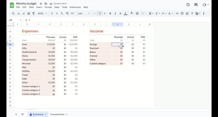Click the Insert chart icon

pos(187,13)
